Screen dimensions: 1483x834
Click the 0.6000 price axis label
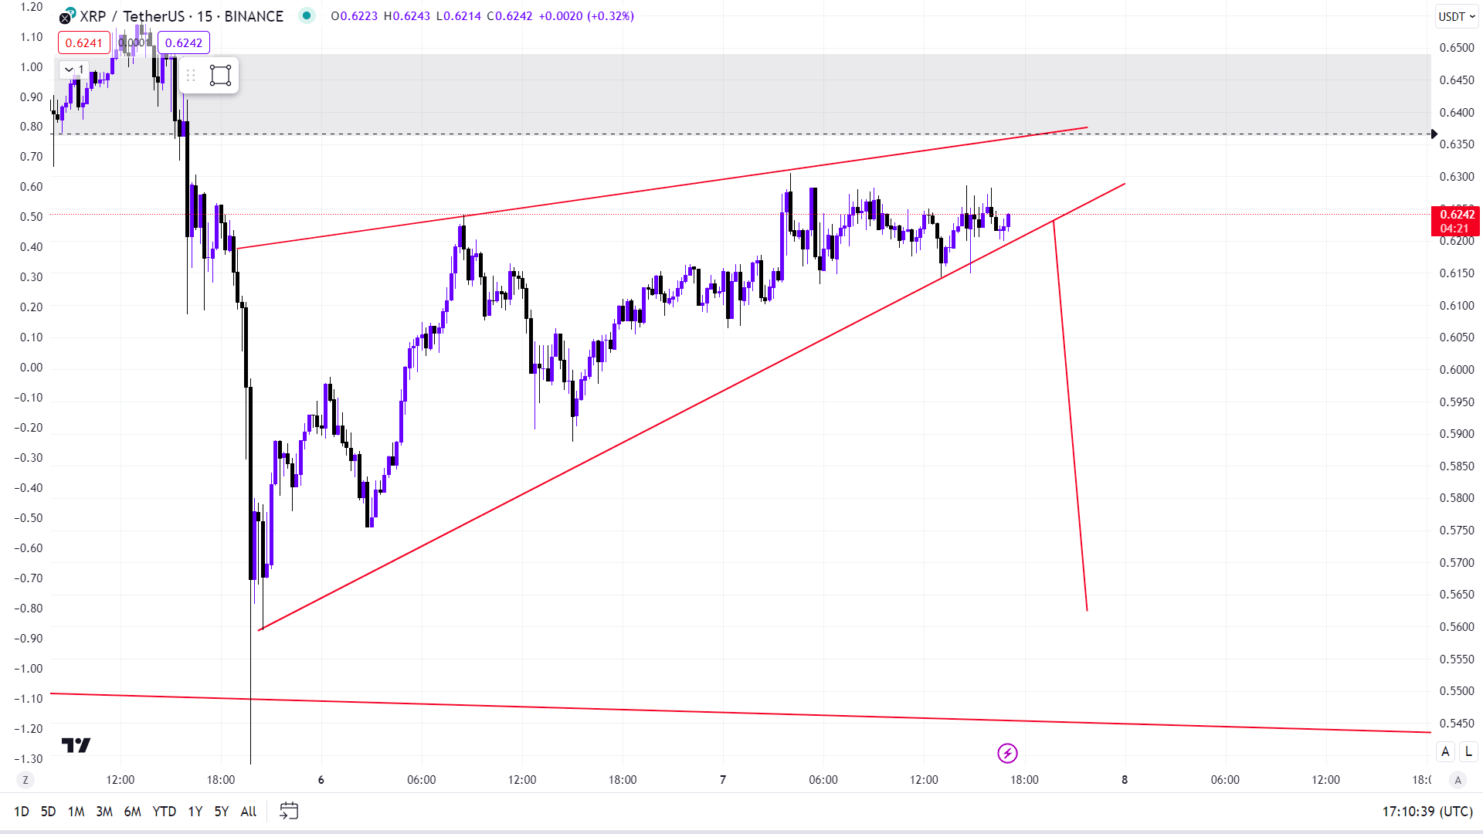click(1457, 370)
